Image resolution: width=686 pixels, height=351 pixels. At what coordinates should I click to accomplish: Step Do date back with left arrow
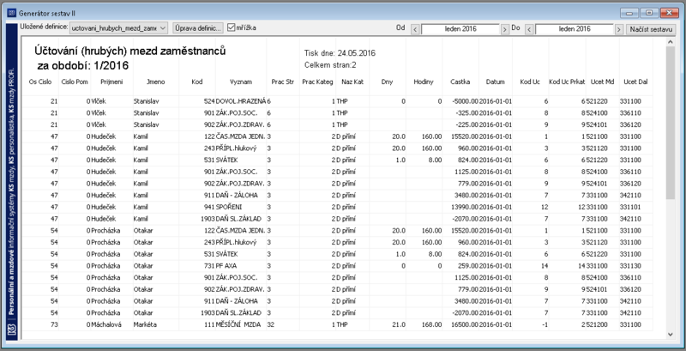(x=529, y=30)
